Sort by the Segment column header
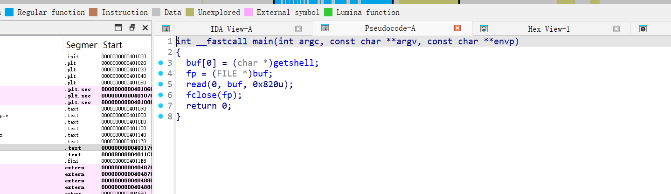671x194 pixels. click(81, 45)
